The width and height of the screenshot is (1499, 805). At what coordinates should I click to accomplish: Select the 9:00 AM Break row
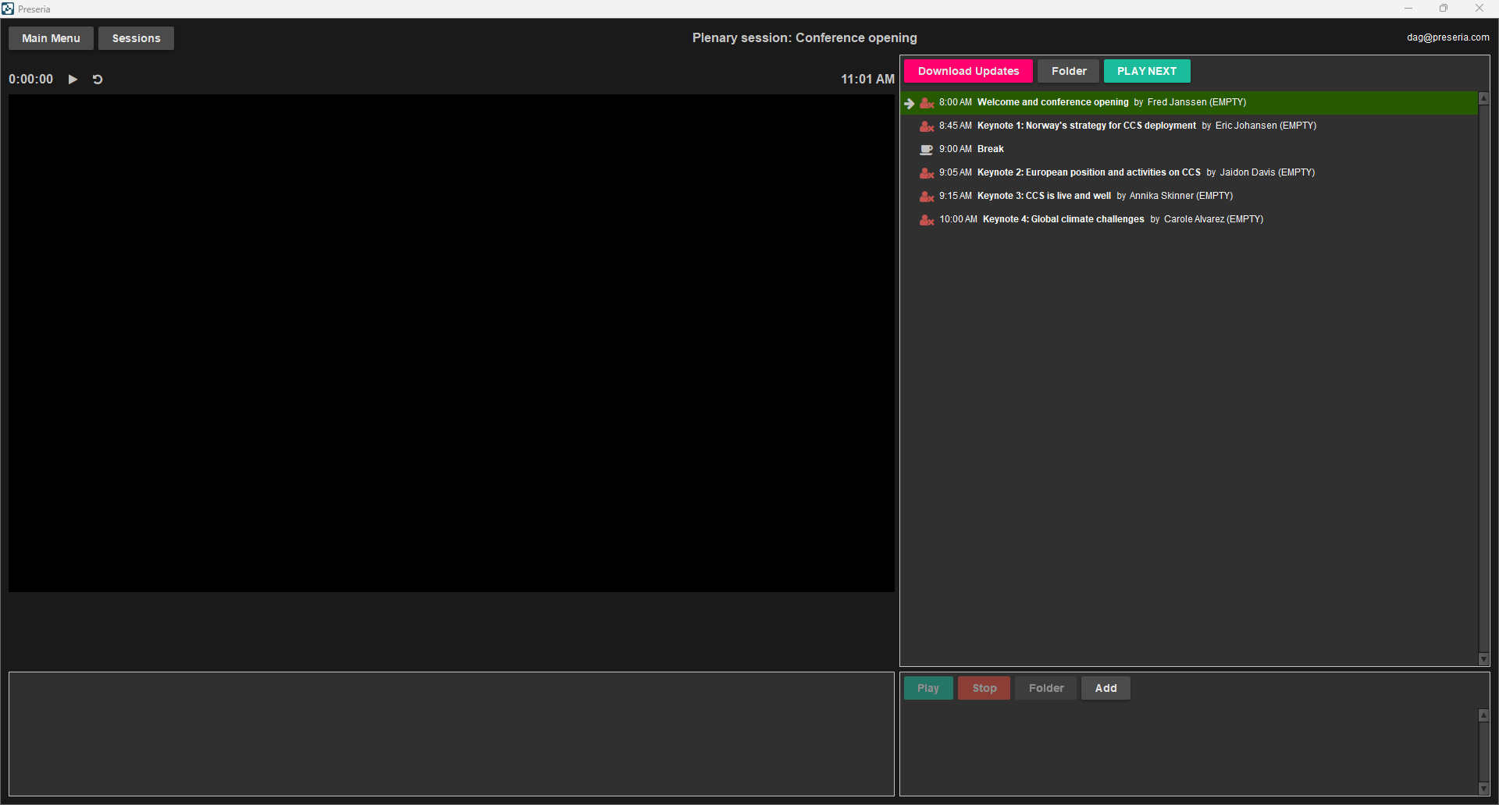coord(1189,149)
